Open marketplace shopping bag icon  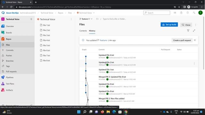point(181,13)
